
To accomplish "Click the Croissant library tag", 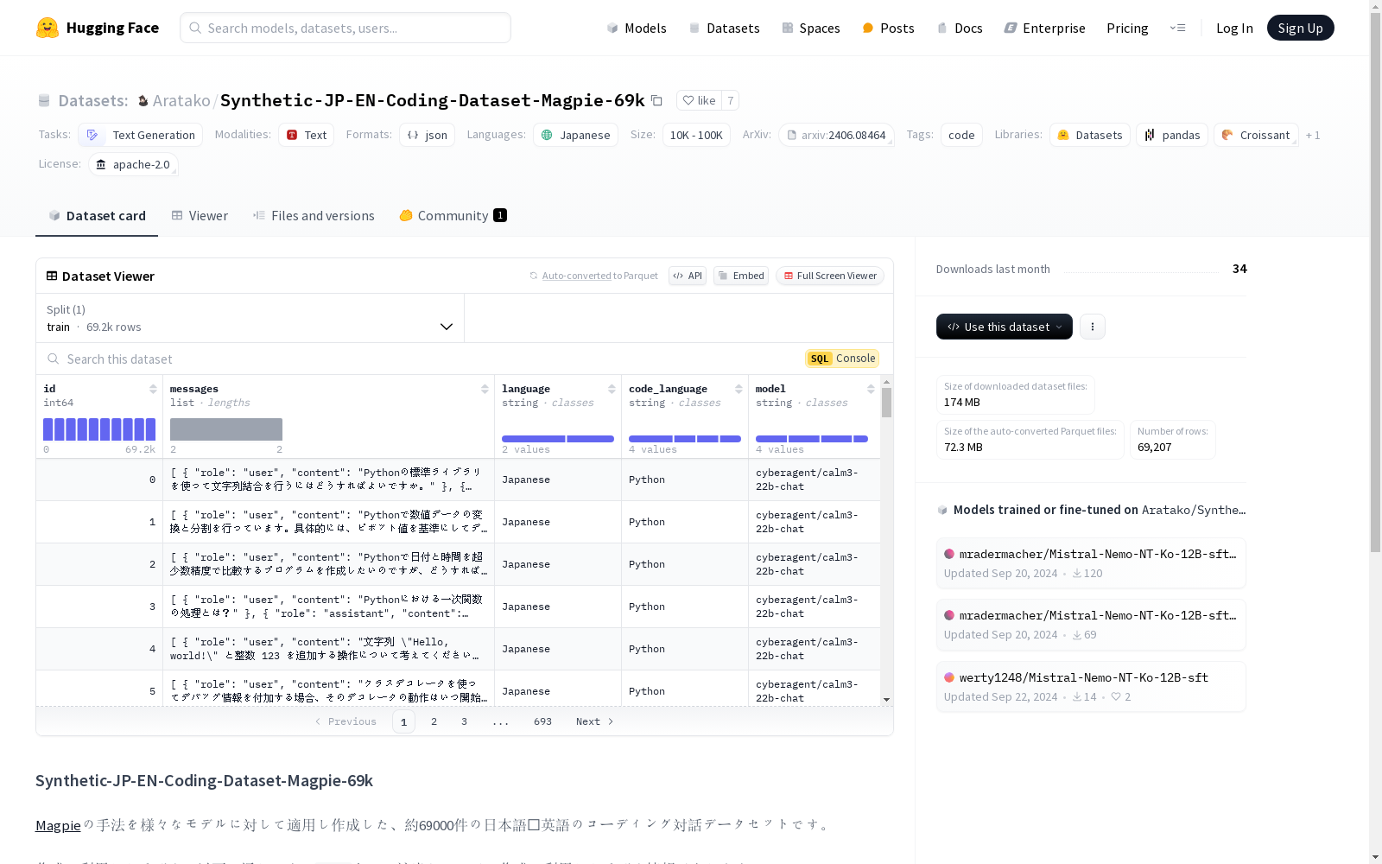I will (1256, 135).
